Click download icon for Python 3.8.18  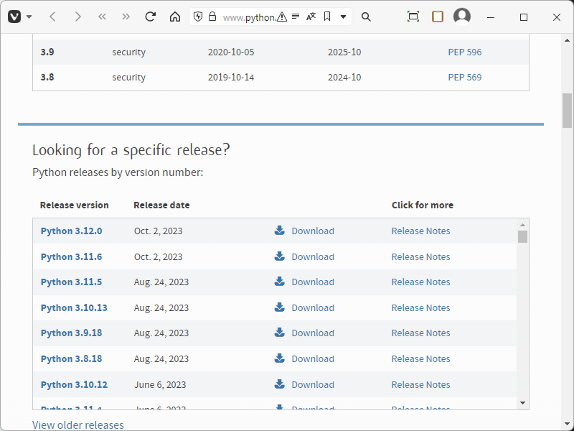click(280, 358)
